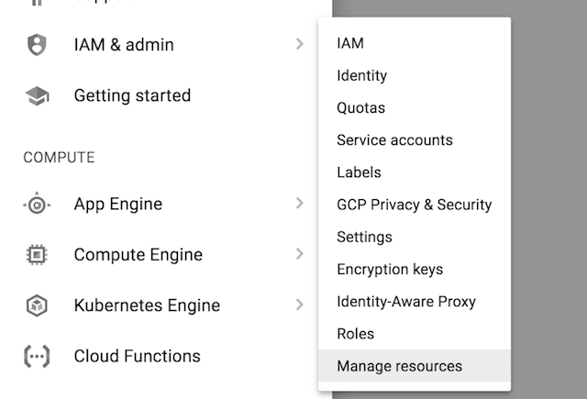Expand the Kubernetes Engine submenu chevron
Screen dimensions: 587x399
click(300, 305)
